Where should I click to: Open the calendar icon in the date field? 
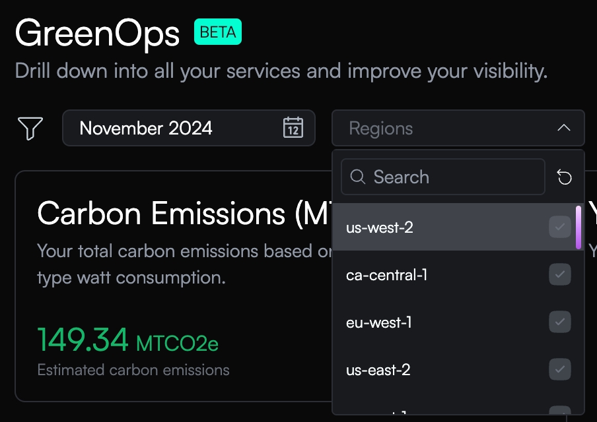coord(293,127)
